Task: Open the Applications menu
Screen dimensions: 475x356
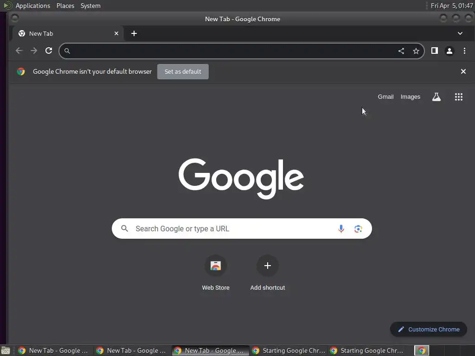Action: point(33,6)
